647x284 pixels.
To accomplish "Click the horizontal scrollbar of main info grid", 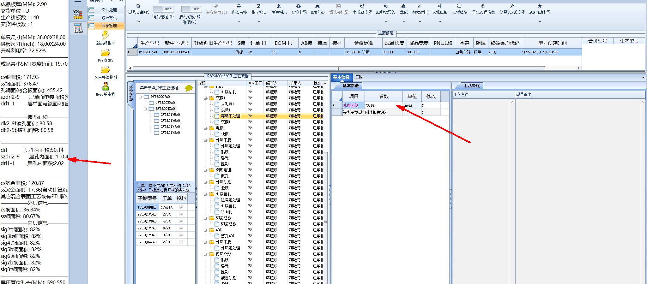I will tap(339, 68).
